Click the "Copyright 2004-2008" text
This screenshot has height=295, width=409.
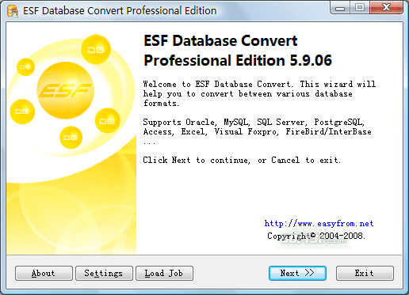(x=316, y=236)
